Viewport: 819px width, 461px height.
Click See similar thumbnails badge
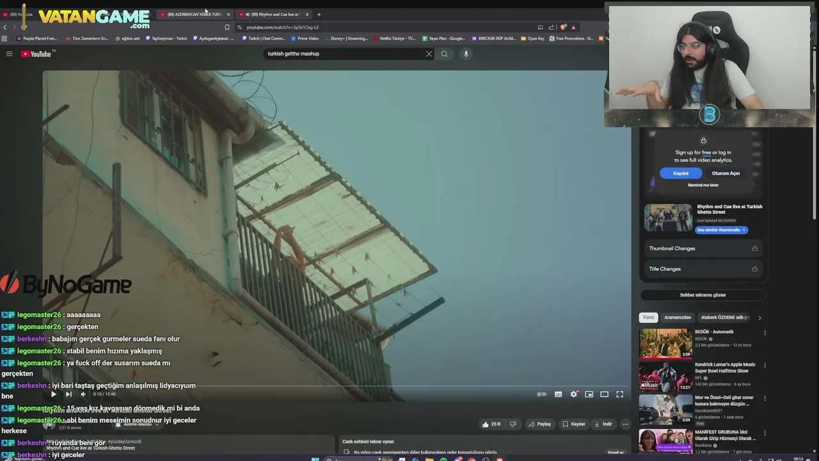(x=720, y=230)
